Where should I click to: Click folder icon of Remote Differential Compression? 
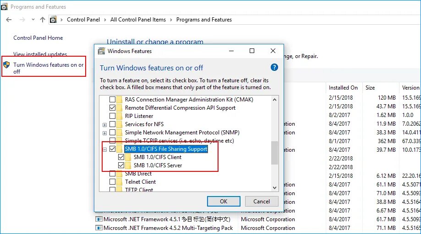tap(119, 107)
